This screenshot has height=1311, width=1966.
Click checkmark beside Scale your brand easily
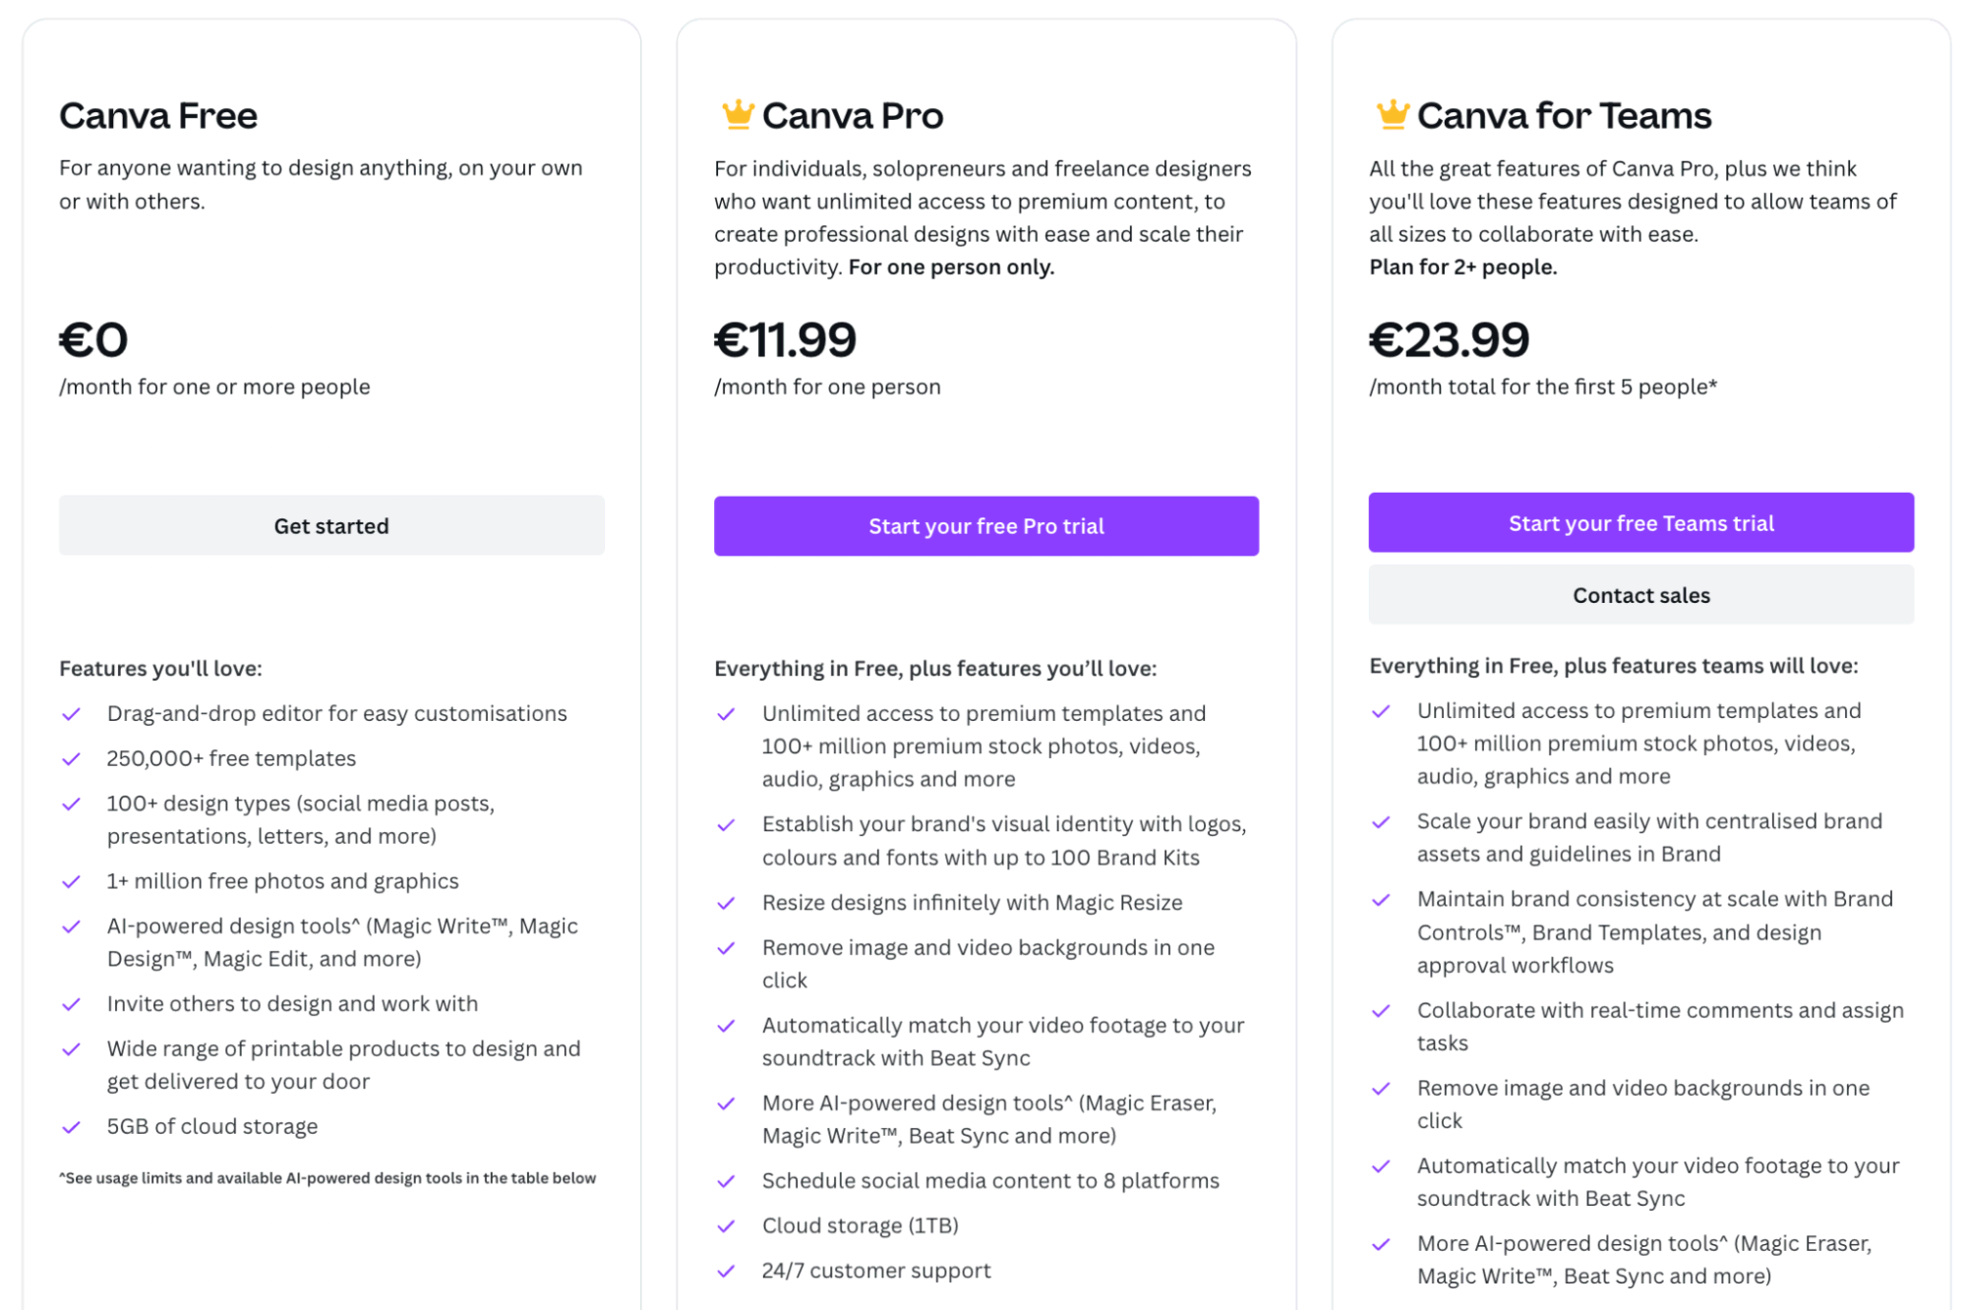click(1382, 822)
